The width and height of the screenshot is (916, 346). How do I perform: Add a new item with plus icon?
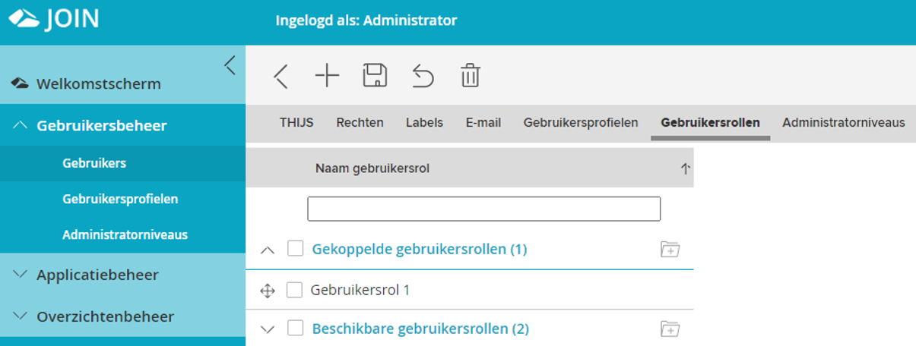click(327, 76)
